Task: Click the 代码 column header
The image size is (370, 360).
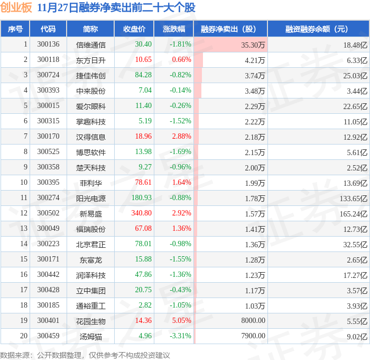Action: pos(48,29)
